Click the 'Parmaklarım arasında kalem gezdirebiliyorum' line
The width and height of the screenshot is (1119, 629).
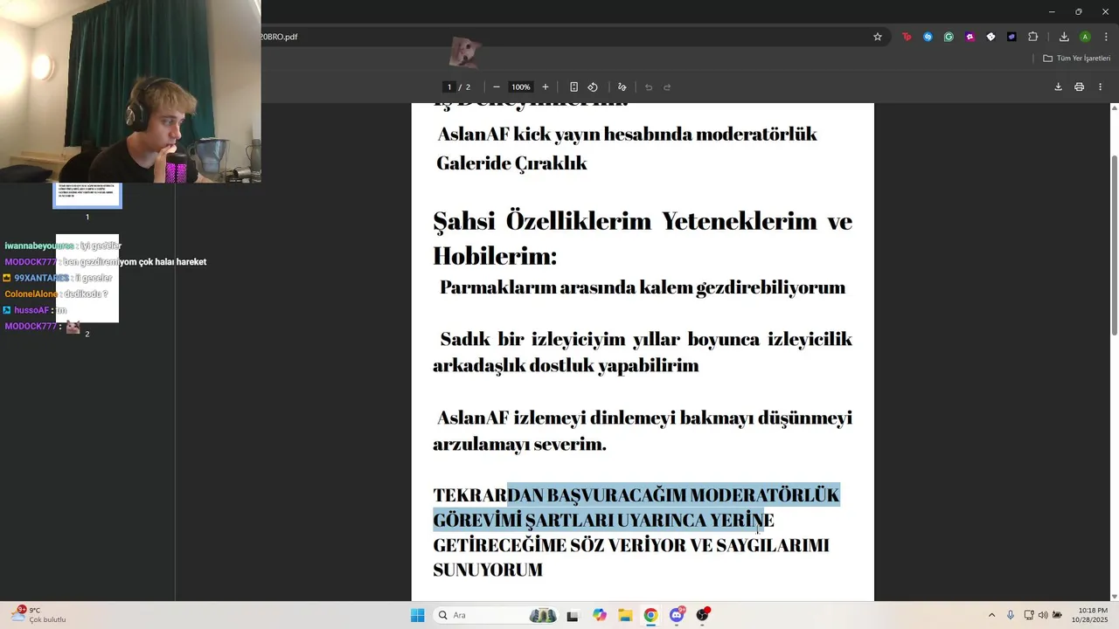643,287
